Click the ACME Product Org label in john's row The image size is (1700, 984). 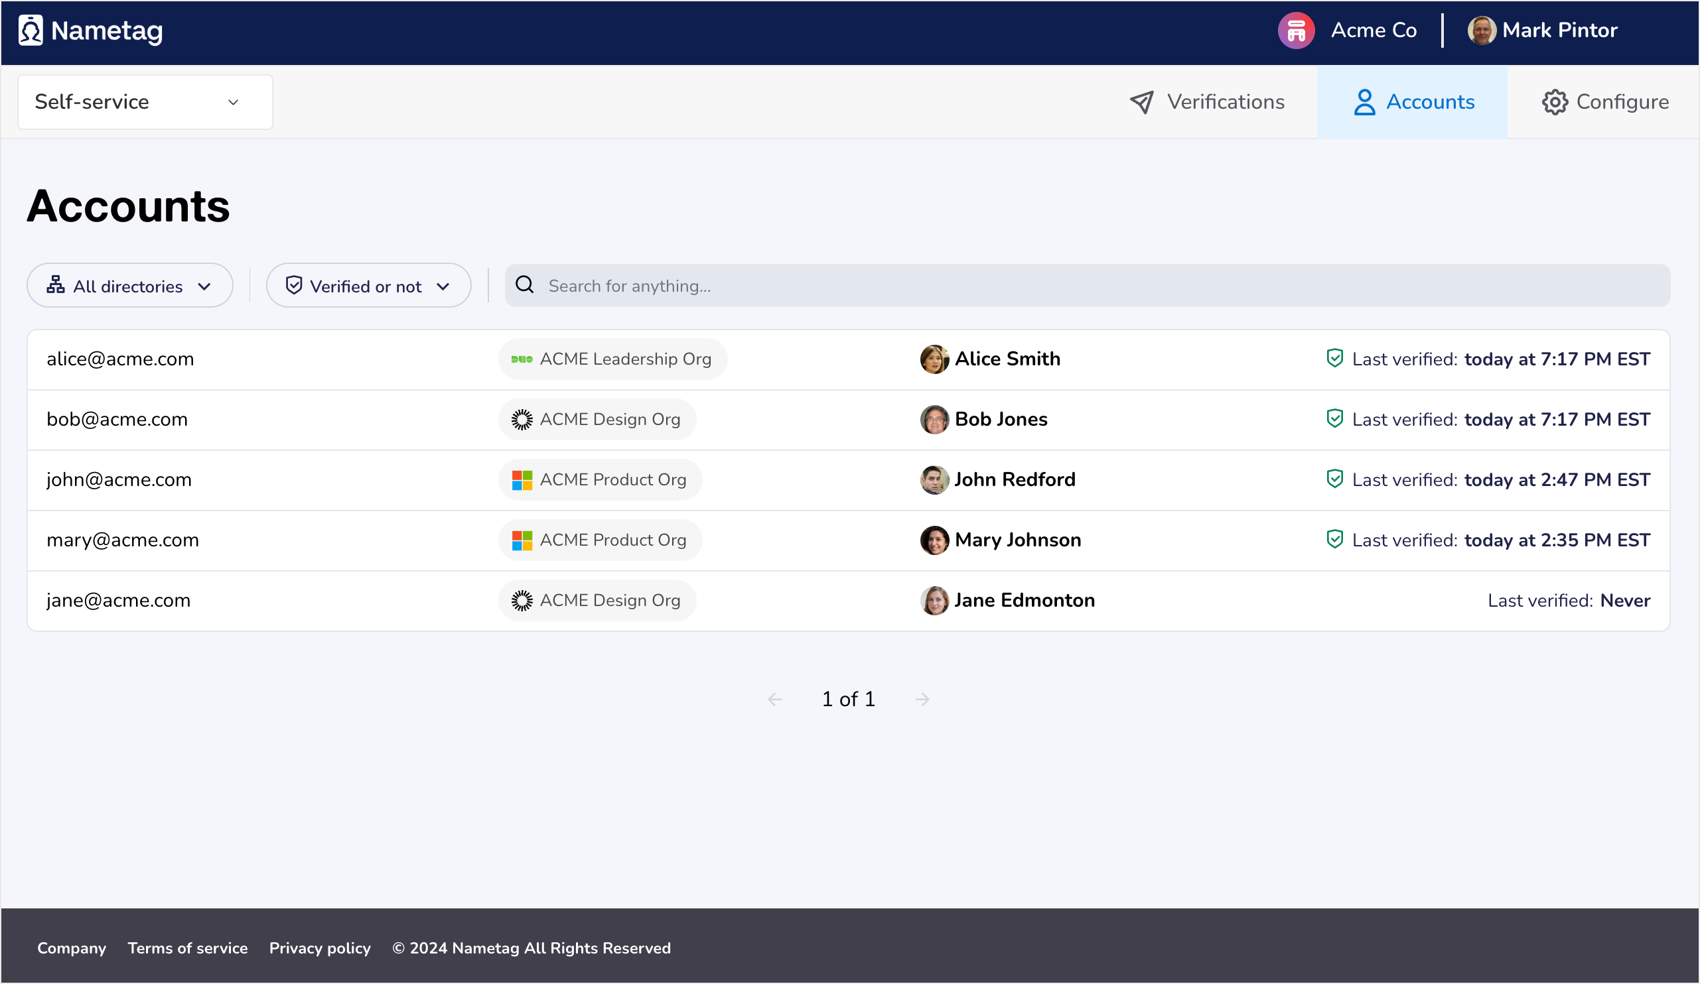612,480
